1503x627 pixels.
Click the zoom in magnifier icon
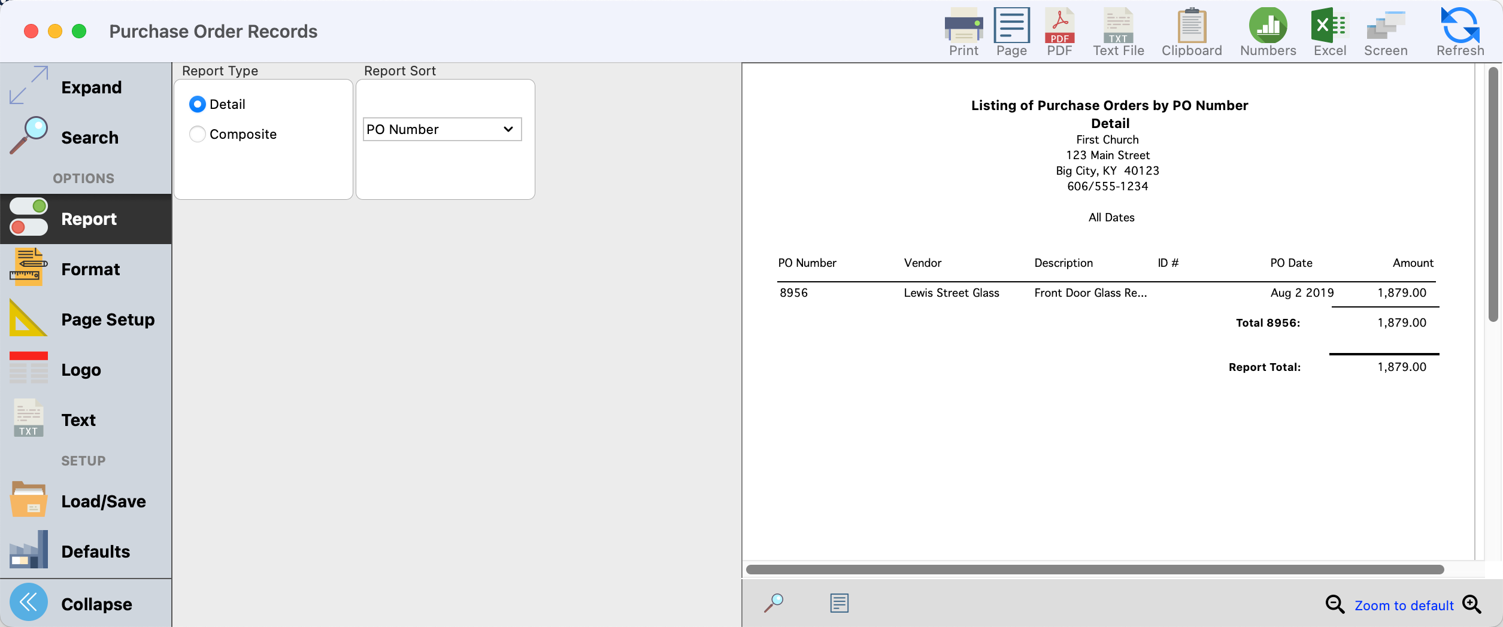[1472, 605]
